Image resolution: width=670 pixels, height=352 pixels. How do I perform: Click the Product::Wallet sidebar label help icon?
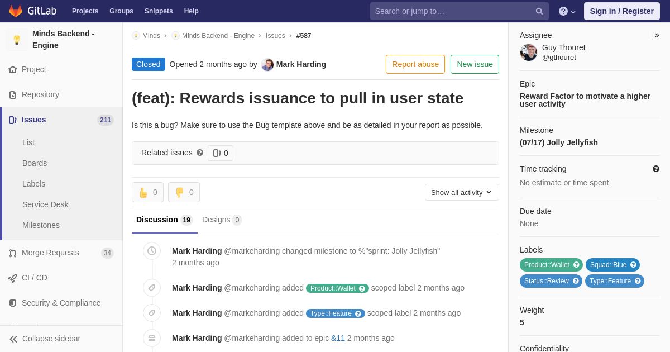tap(576, 265)
